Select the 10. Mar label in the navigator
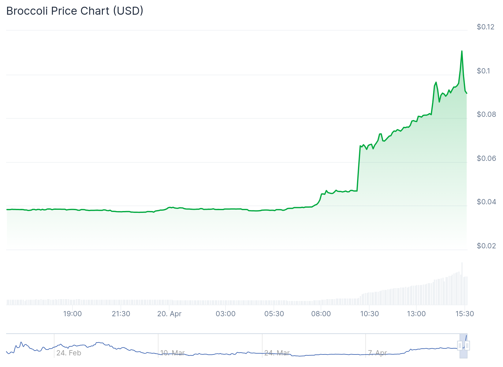 (x=173, y=353)
